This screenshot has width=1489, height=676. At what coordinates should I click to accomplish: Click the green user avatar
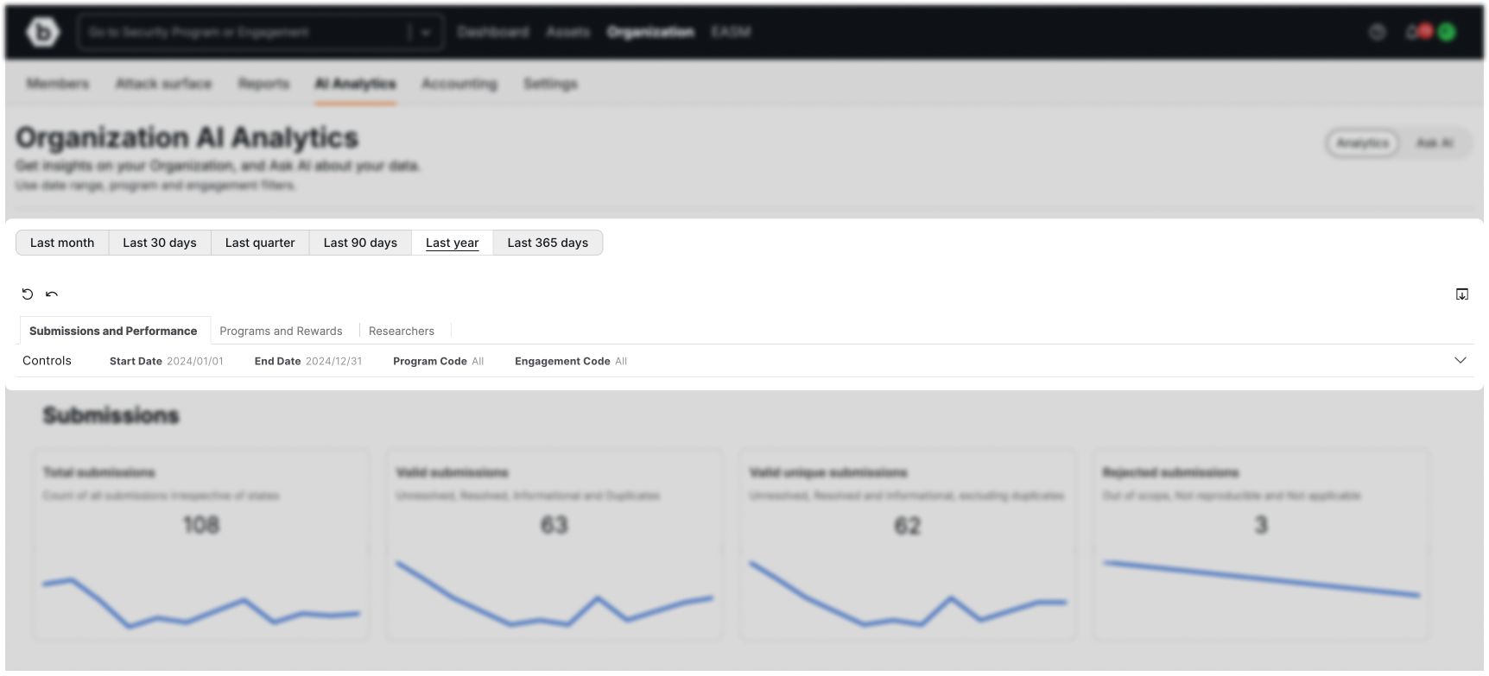(x=1447, y=32)
